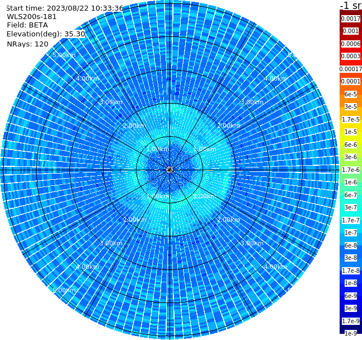The height and width of the screenshot is (340, 362).
Task: Click the 1.7e-6 colorbar value
Action: pyautogui.click(x=351, y=170)
